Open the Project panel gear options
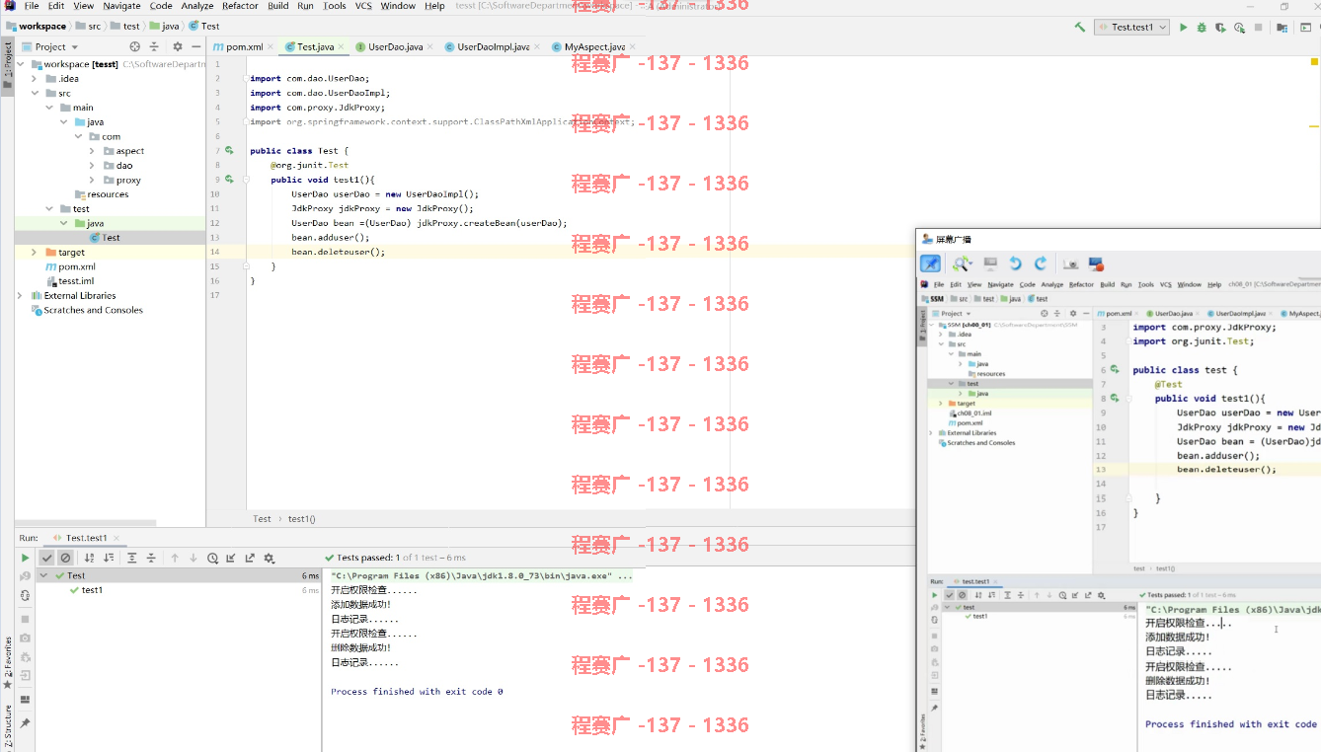 (x=178, y=46)
